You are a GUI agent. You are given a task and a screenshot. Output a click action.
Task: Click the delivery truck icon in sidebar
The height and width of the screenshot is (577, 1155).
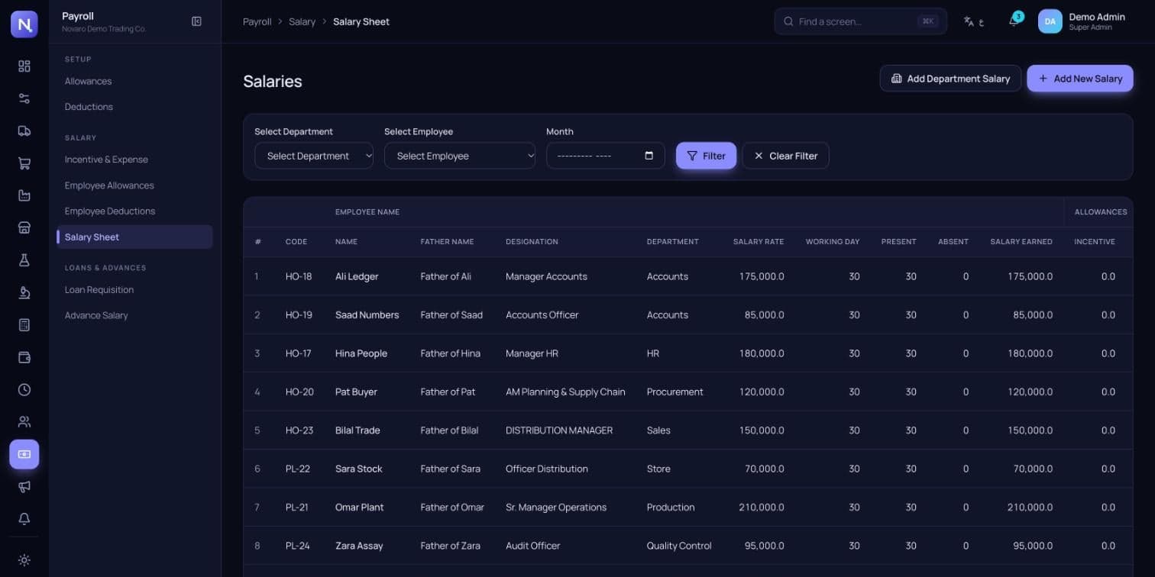click(24, 131)
